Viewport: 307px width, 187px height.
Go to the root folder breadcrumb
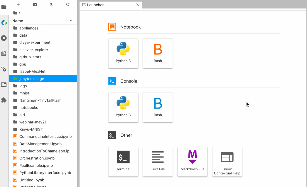tap(15, 13)
